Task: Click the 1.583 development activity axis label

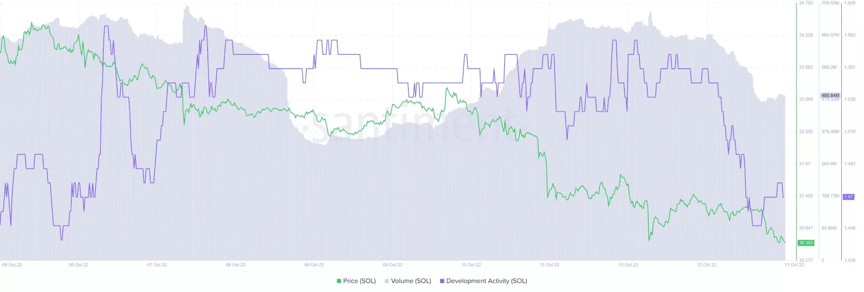Action: point(850,35)
